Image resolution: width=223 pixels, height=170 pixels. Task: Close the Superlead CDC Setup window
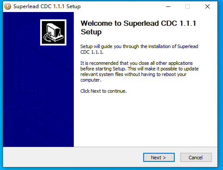(x=207, y=6)
